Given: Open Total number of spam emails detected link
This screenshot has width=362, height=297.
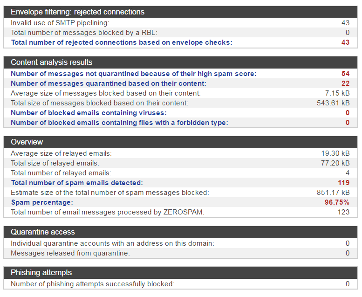Looking at the screenshot, I should tap(77, 183).
